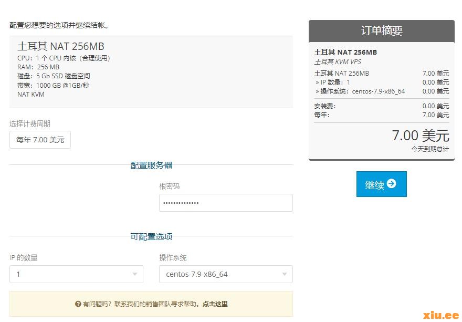Click the dropdown arrow of IP 的数量
Image resolution: width=462 pixels, height=322 pixels.
click(135, 274)
